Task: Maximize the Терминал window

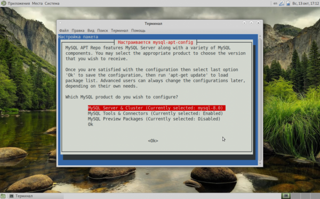Action: coord(251,23)
